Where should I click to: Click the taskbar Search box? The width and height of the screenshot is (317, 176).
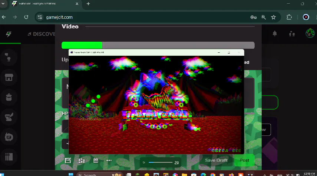coord(100,175)
